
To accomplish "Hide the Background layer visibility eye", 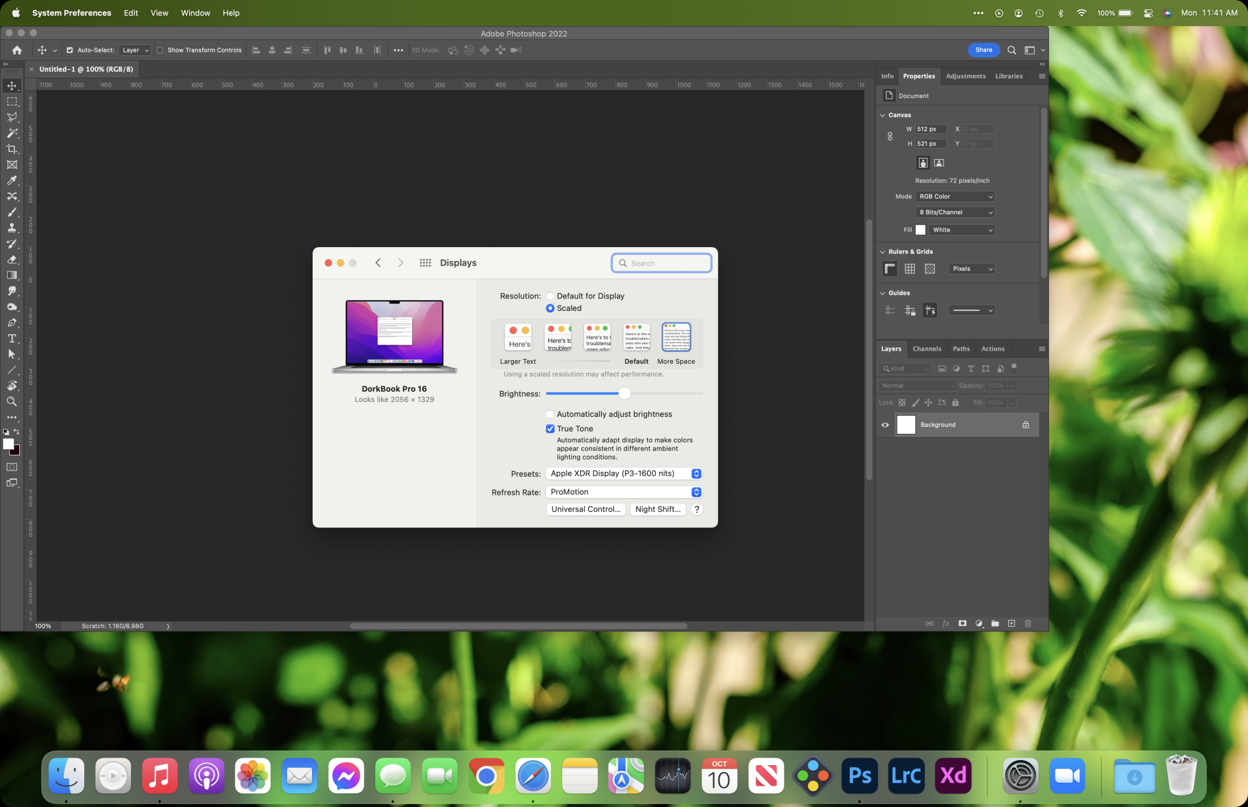I will (885, 425).
